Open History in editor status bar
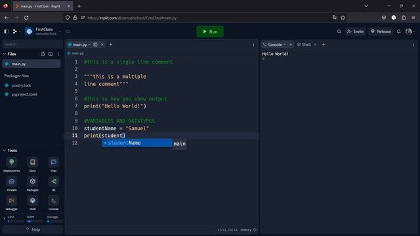The image size is (420, 236). 248,230
